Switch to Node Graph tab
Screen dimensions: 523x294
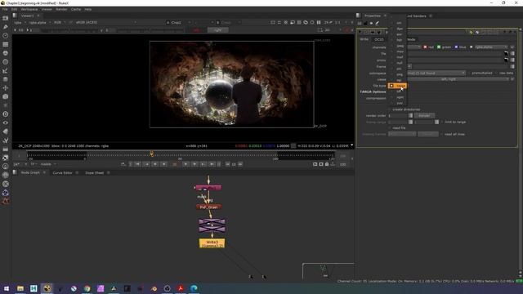pos(30,172)
